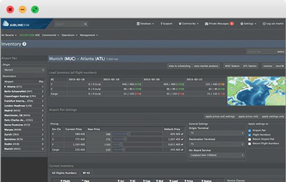This screenshot has height=182, width=286.
Task: Click the AirlineSim logo
Action: 16,24
